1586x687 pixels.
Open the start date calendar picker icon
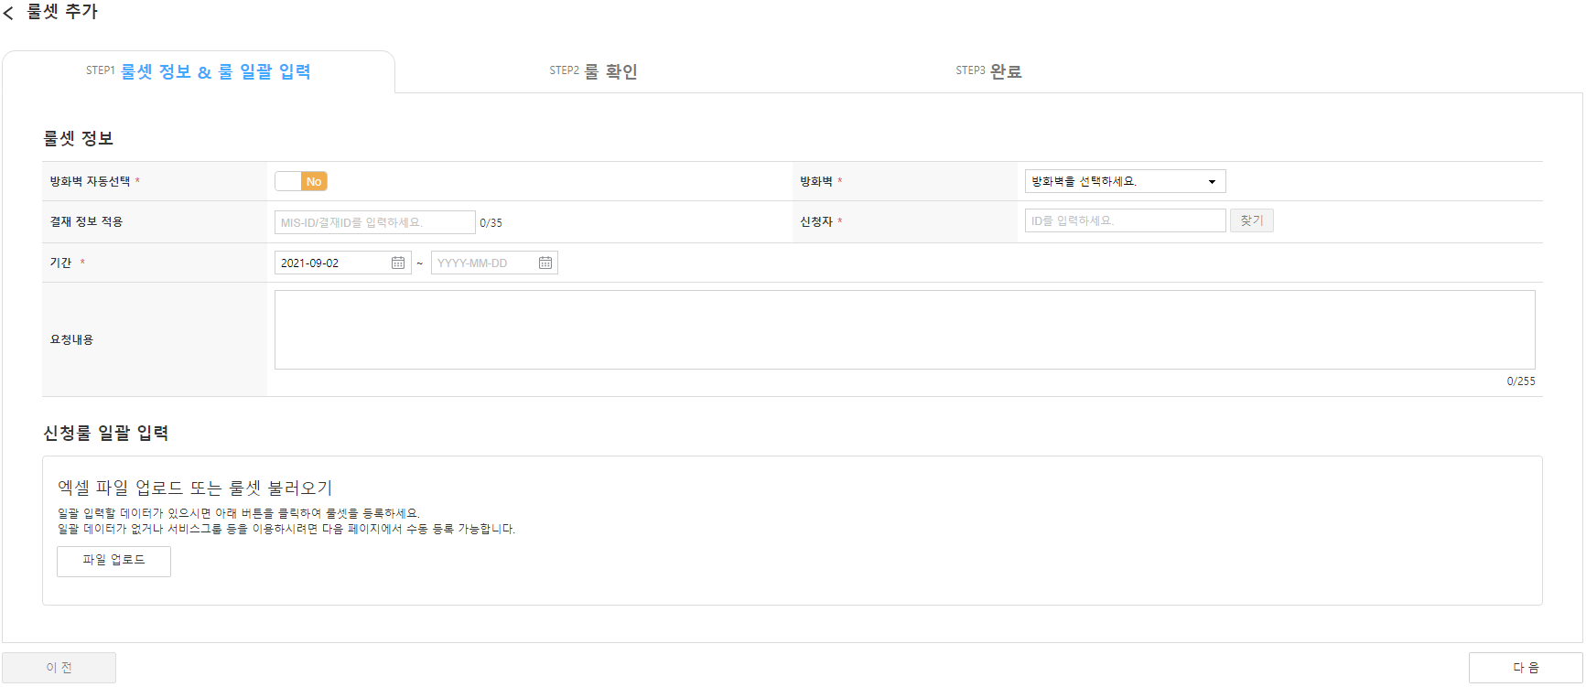tap(398, 263)
